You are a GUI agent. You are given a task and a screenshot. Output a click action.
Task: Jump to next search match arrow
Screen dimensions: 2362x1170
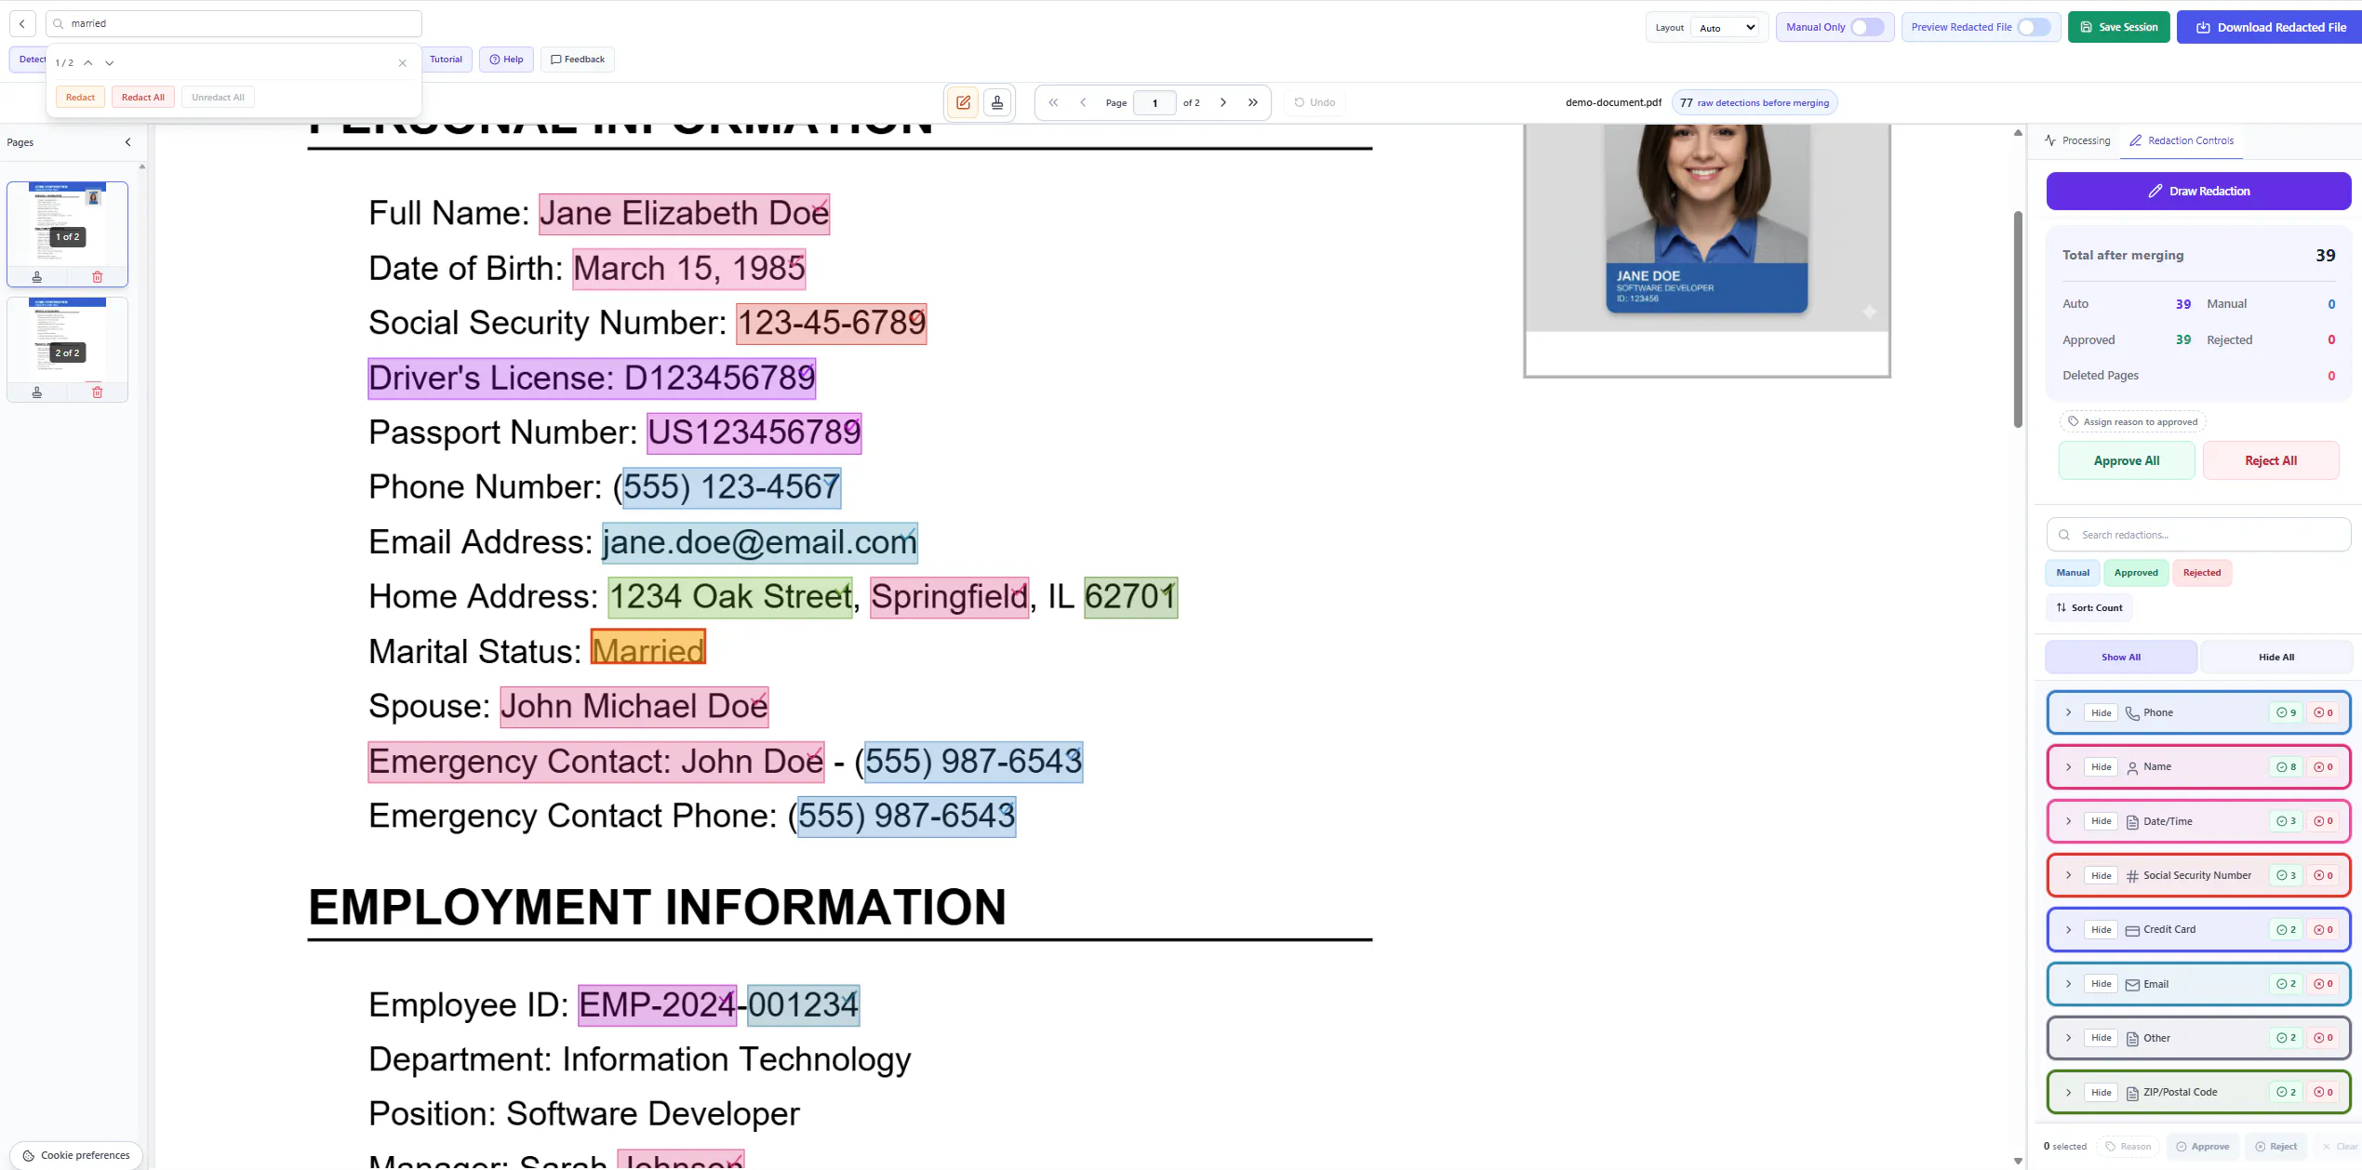click(x=110, y=63)
